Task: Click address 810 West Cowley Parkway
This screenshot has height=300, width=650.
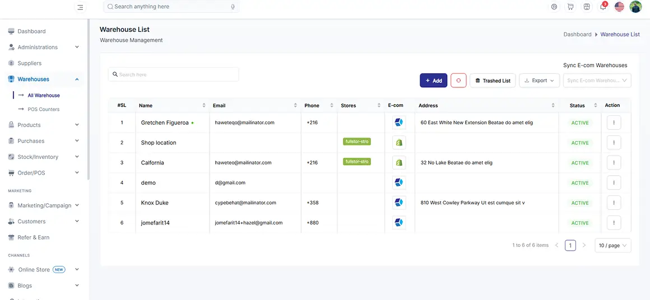Action: tap(472, 203)
